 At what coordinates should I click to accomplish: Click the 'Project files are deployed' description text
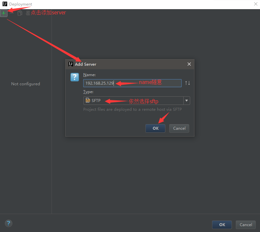pos(132,109)
